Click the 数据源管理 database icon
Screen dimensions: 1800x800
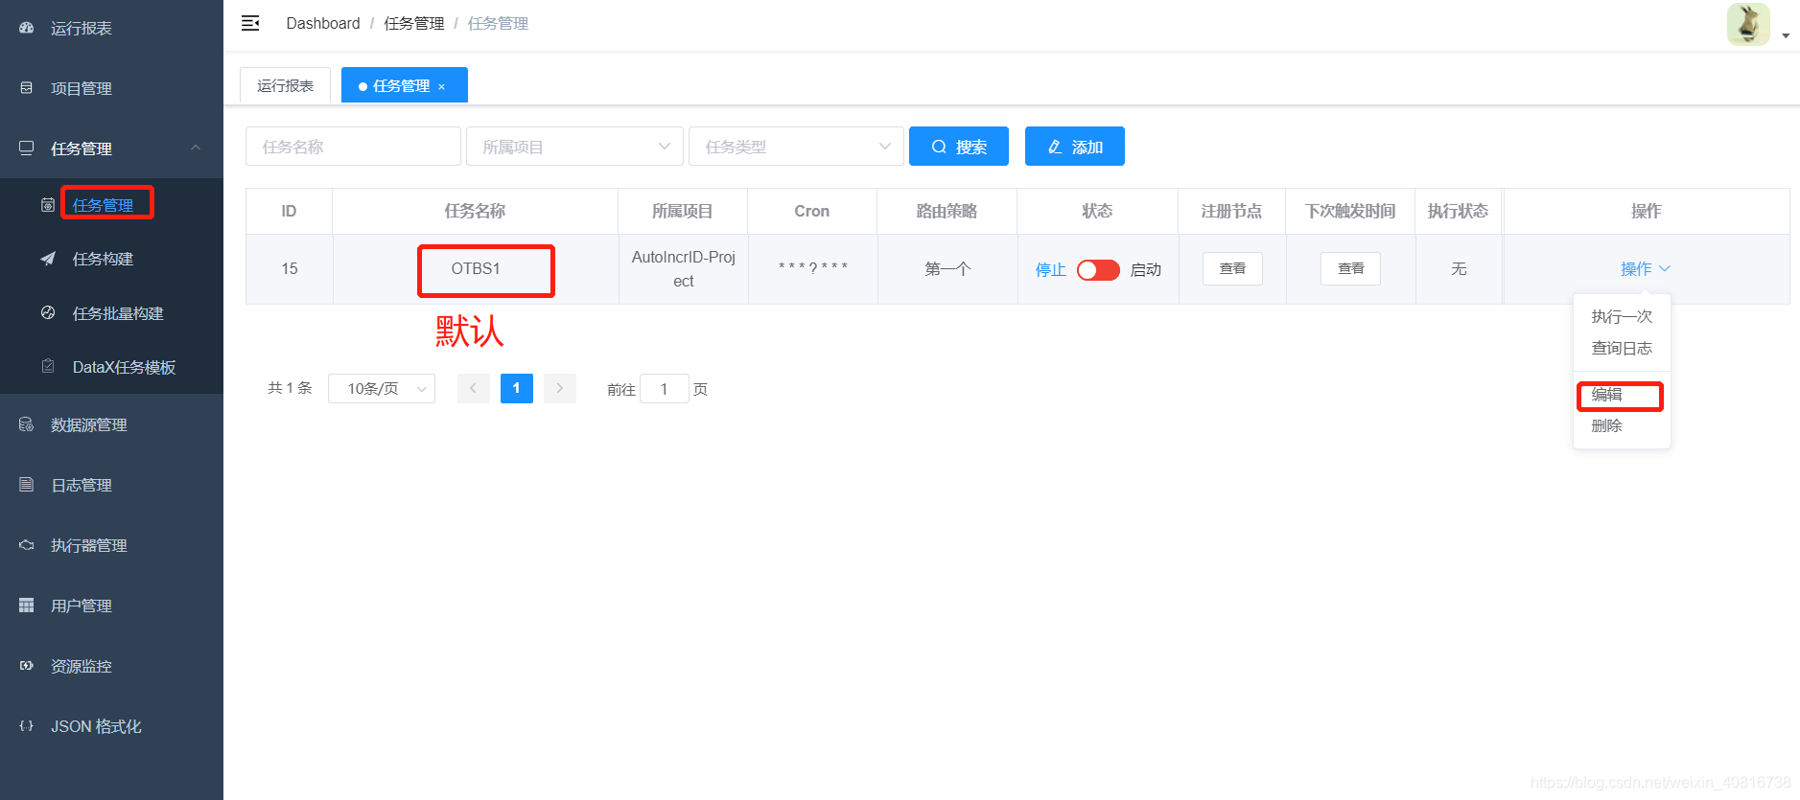point(27,424)
